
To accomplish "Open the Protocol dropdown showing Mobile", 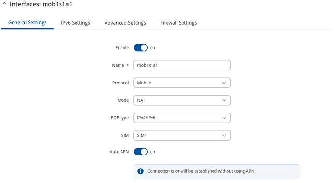I will click(182, 83).
